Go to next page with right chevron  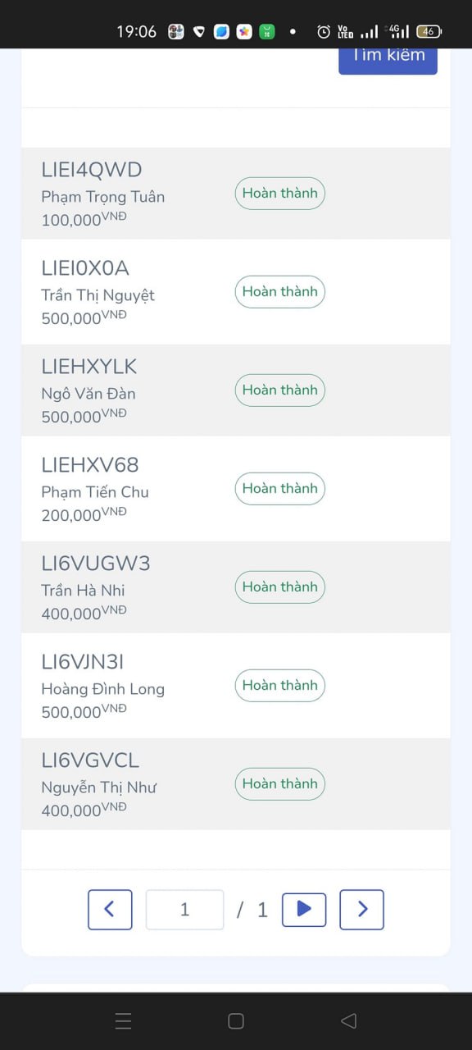[x=361, y=910]
